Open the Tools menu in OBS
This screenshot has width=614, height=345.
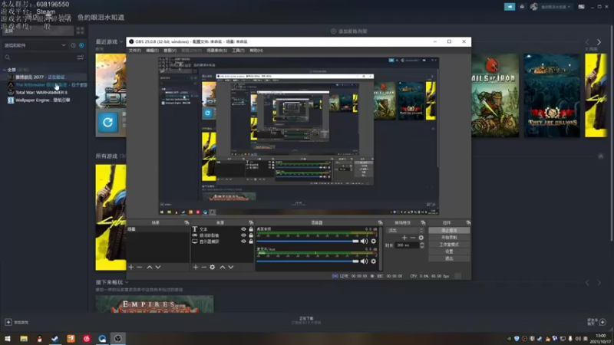pyautogui.click(x=238, y=51)
